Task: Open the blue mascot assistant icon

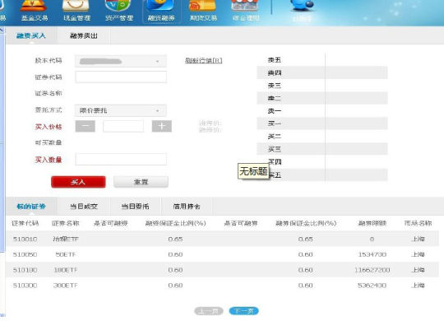Action: point(302,11)
